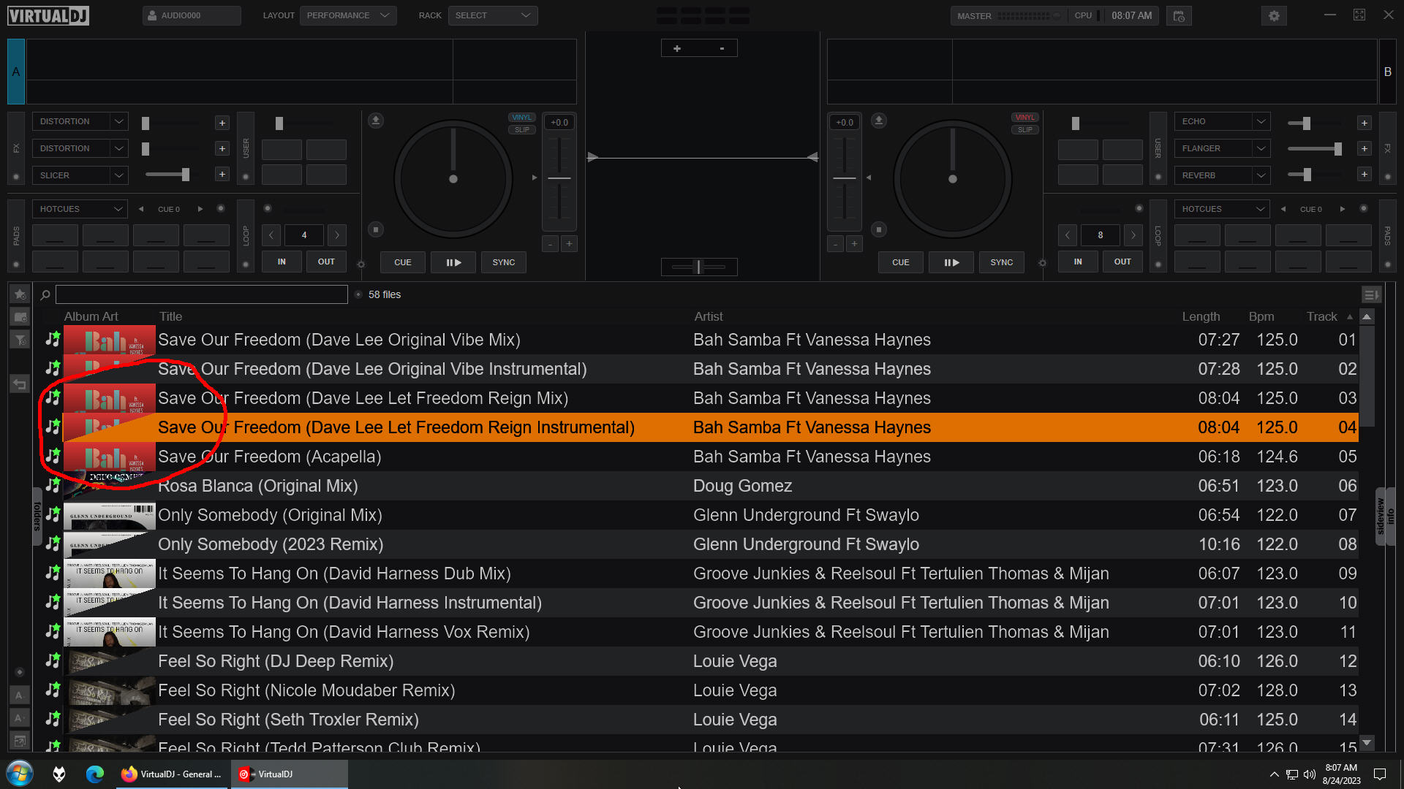Click the filter folder sidebar icon

20,340
